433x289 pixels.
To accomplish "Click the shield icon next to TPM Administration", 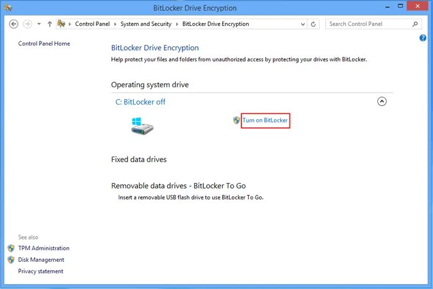I will pyautogui.click(x=11, y=248).
